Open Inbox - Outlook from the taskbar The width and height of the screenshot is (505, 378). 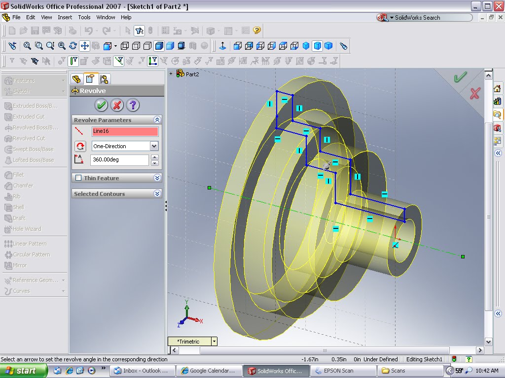point(143,371)
